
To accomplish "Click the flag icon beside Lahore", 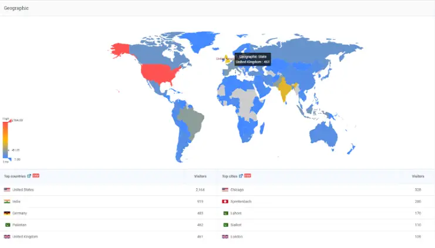I will (x=225, y=213).
